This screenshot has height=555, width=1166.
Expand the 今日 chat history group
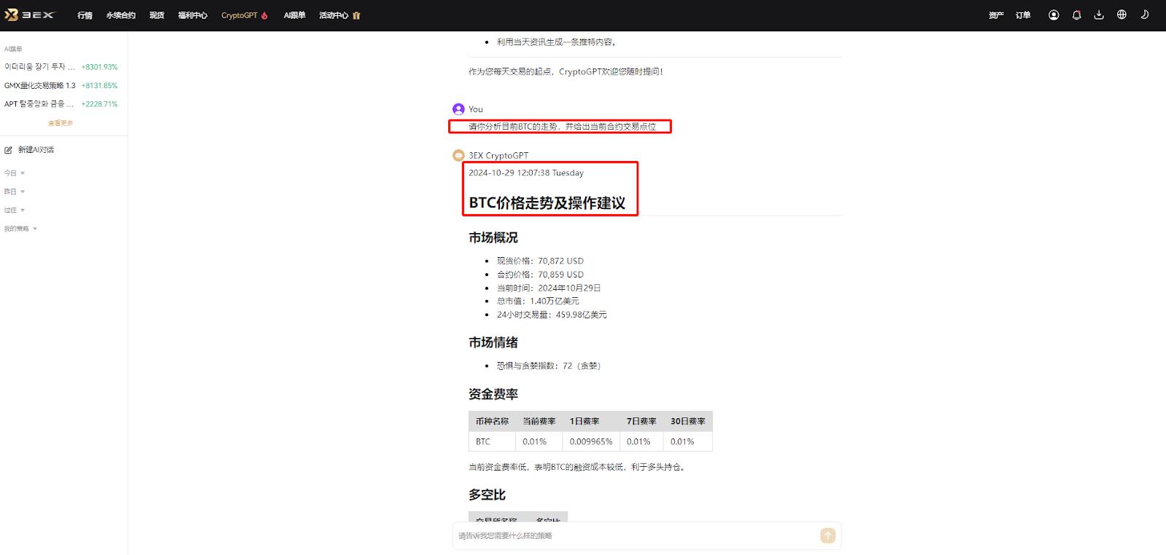point(15,173)
